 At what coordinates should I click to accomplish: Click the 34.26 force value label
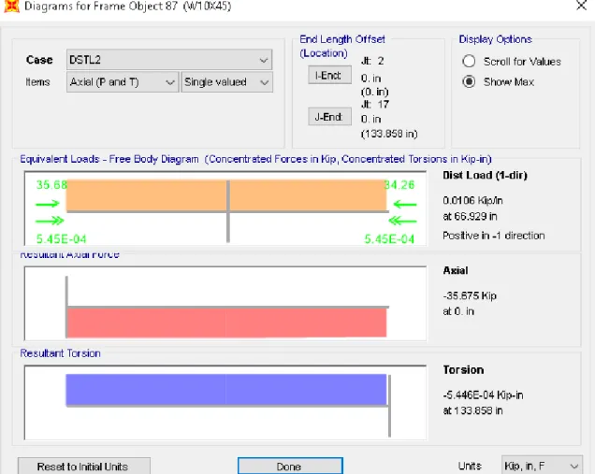(399, 185)
